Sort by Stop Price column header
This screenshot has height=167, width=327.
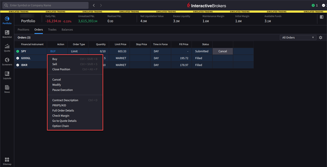point(140,44)
